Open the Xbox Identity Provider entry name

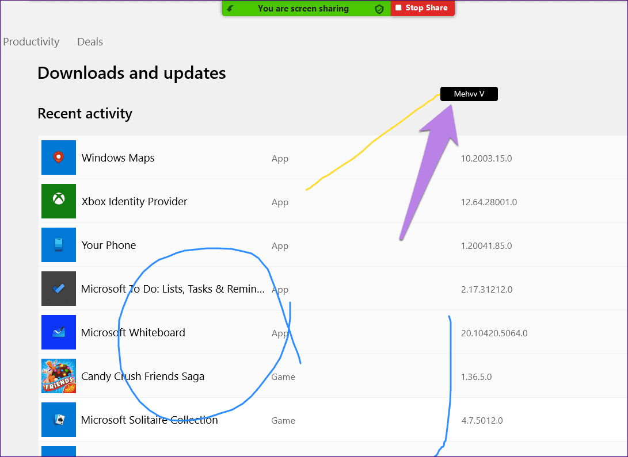[134, 202]
